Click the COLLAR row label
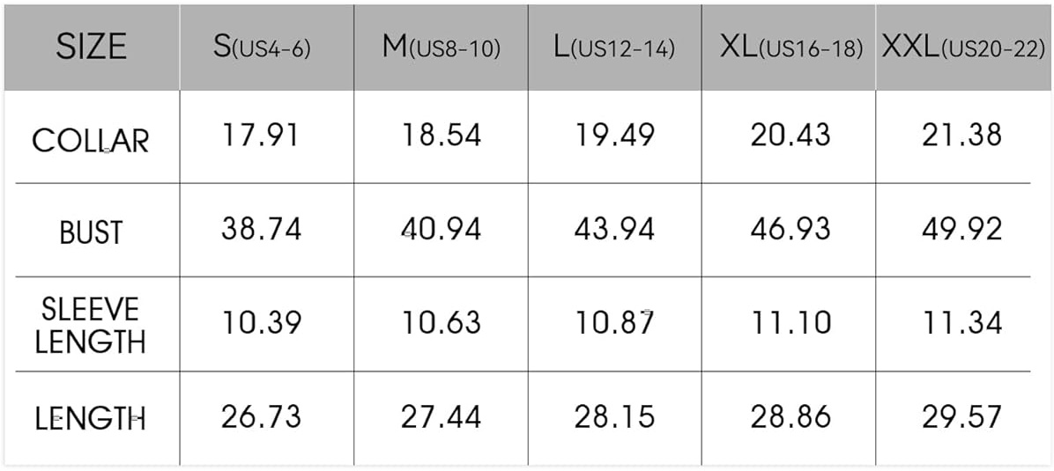 click(91, 141)
